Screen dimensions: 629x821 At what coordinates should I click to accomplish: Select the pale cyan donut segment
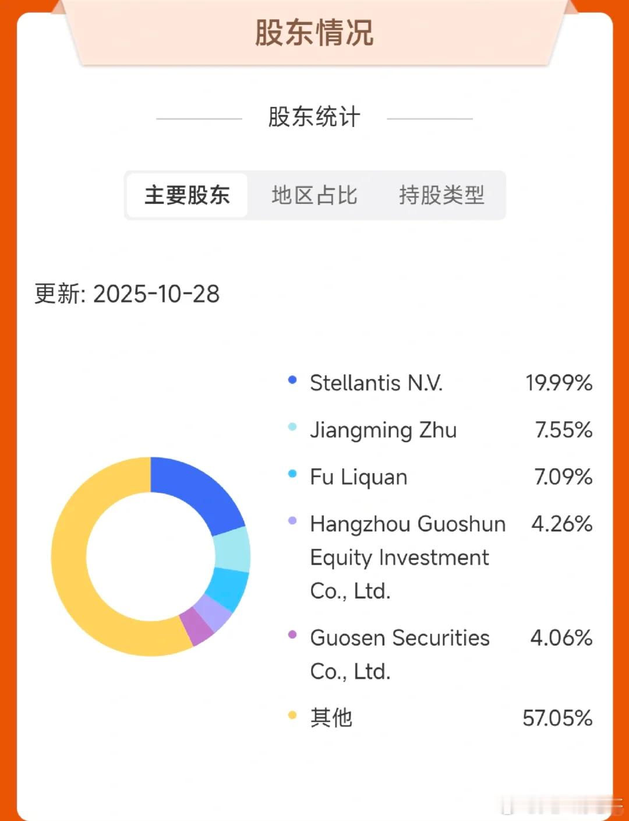(232, 549)
